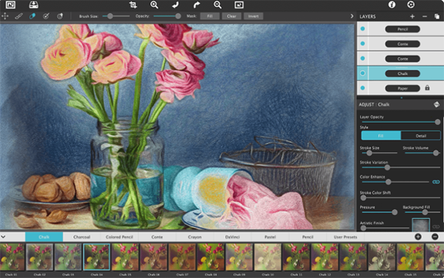Expand the toolbar with right chevron
The height and width of the screenshot is (278, 444).
(351, 16)
